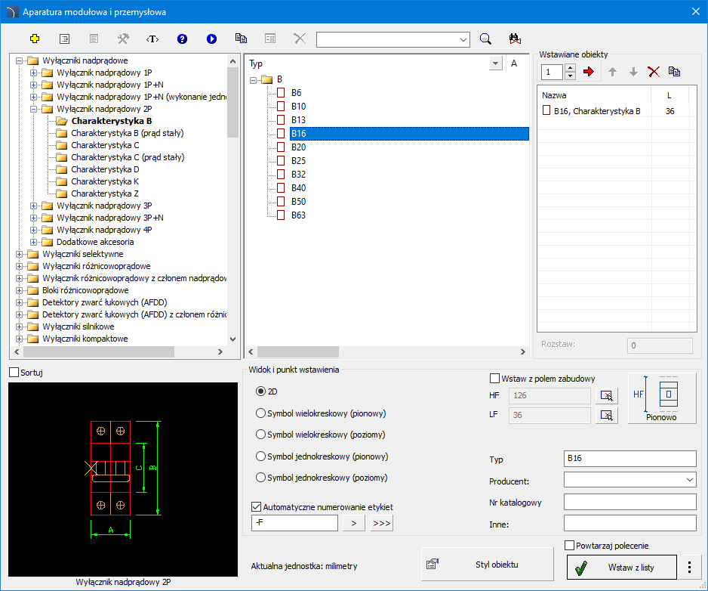Click the magnifying glass search icon
Image resolution: width=708 pixels, height=591 pixels.
(x=486, y=39)
